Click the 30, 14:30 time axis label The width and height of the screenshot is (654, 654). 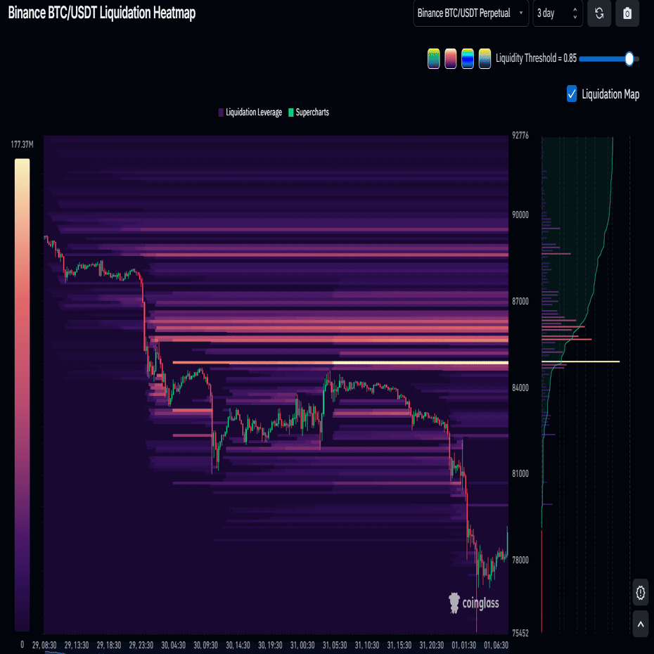pos(238,646)
